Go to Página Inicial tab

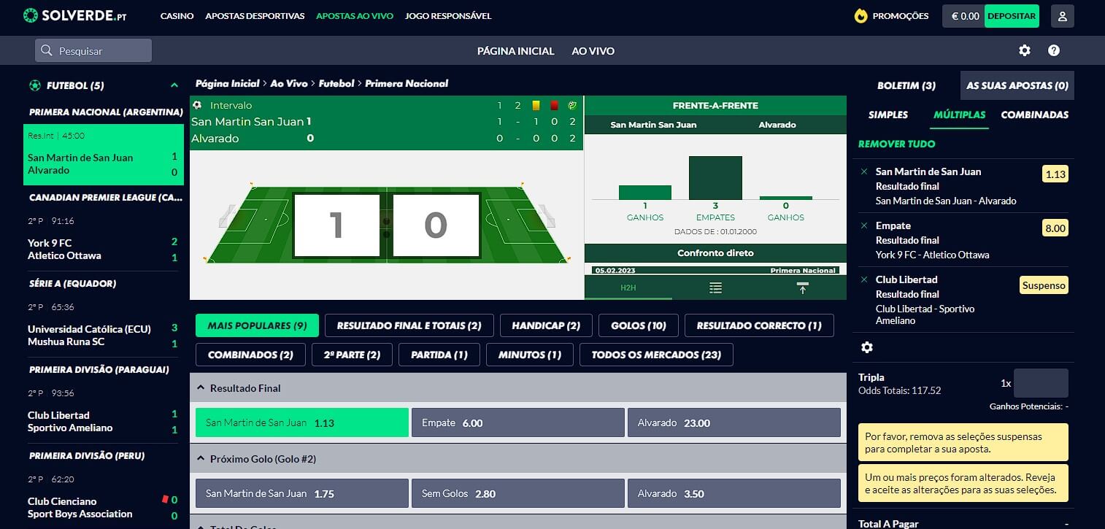(516, 51)
